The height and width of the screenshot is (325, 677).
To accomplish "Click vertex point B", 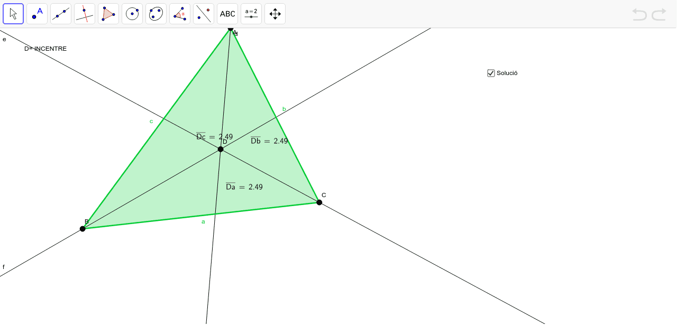I will pos(83,229).
